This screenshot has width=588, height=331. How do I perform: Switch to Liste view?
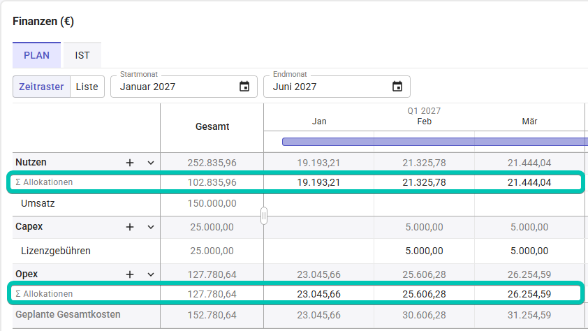(87, 87)
